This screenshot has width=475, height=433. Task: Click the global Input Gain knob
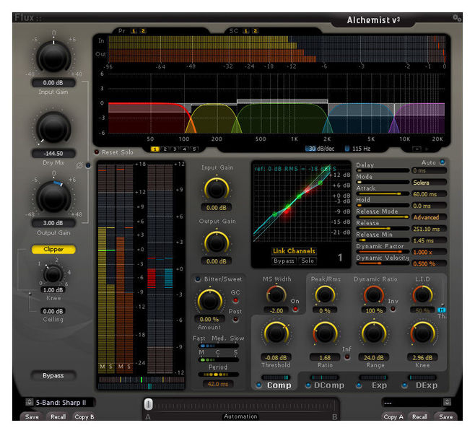[x=53, y=57]
